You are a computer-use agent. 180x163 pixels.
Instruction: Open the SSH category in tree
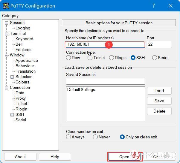pos(20,114)
